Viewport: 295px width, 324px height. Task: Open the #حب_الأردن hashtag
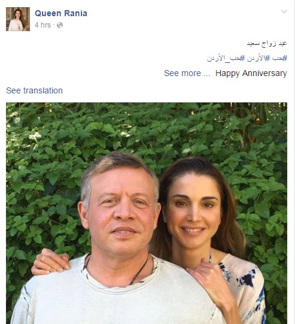226,58
